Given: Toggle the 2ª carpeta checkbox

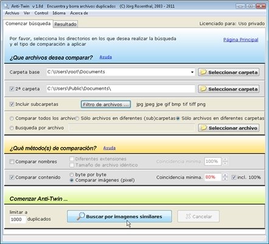Looking at the screenshot, I should point(12,89).
